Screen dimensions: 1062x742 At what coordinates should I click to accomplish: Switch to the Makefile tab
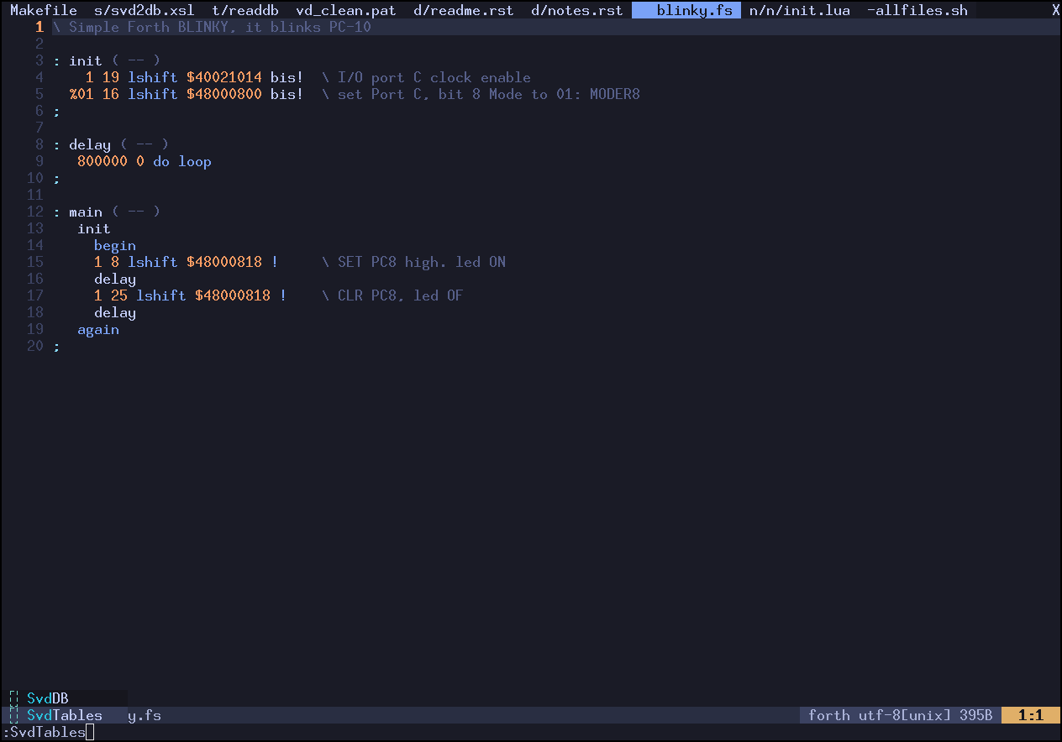[43, 11]
